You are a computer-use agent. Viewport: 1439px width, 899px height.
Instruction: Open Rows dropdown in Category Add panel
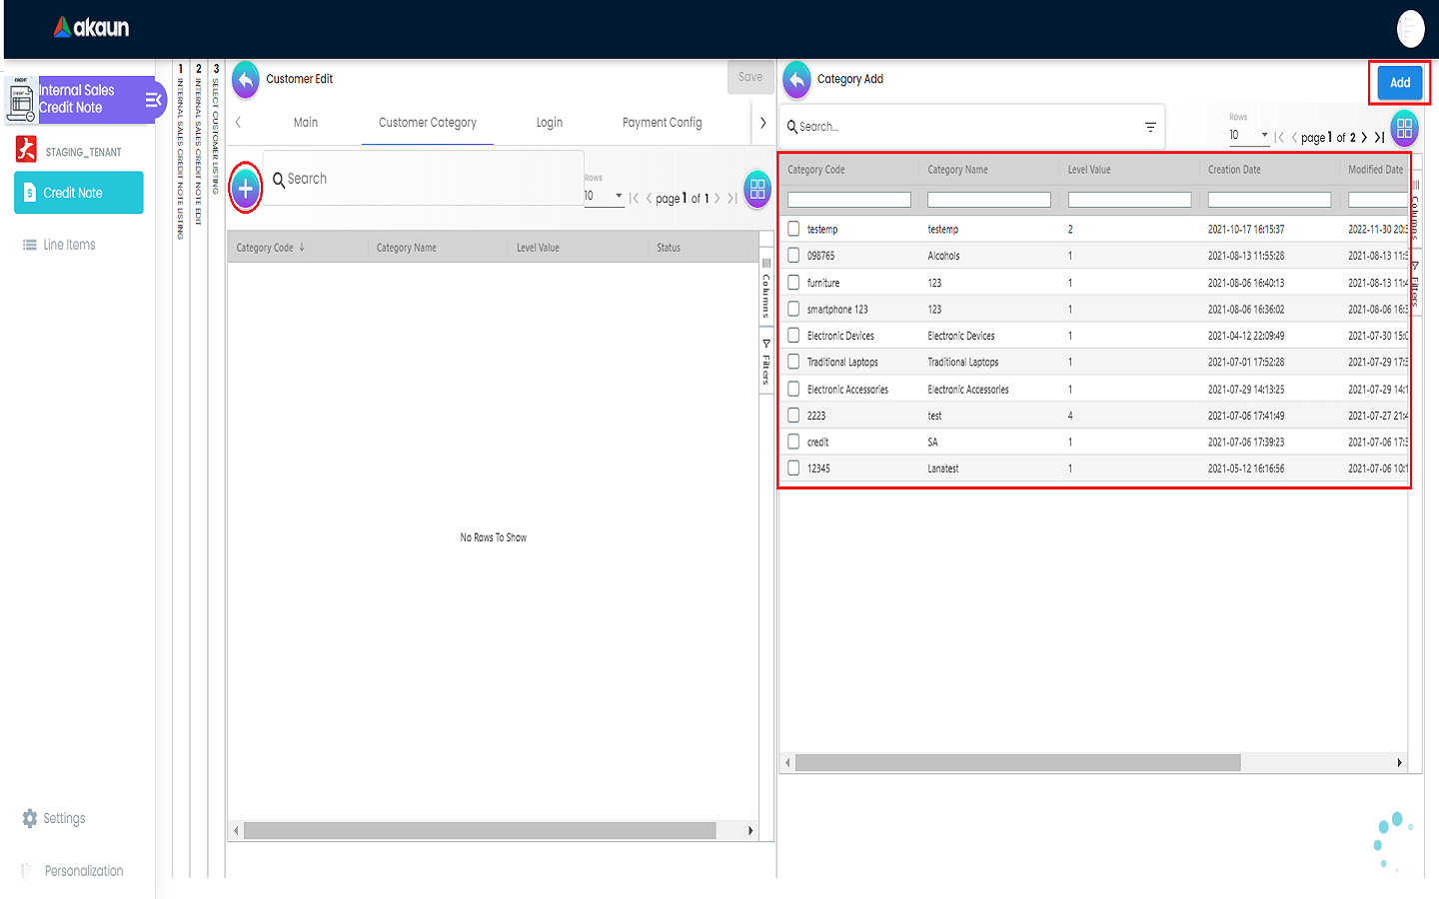[1249, 135]
